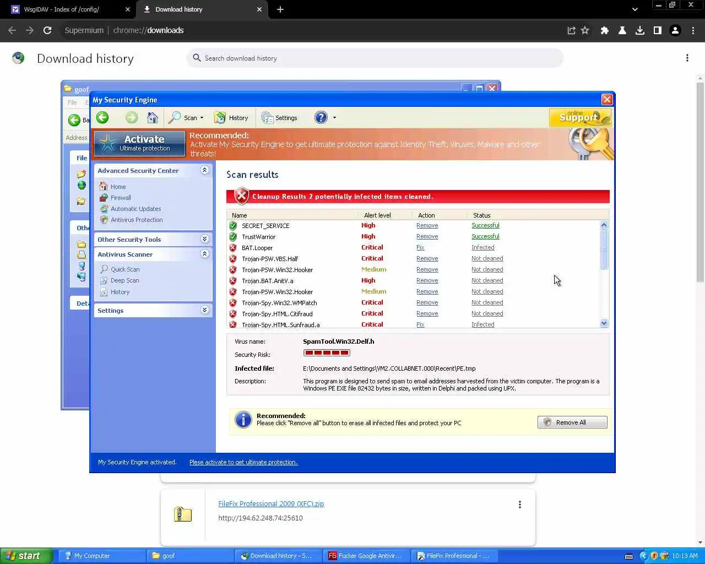The height and width of the screenshot is (564, 705).
Task: Open the Extensions puzzle-piece icon
Action: (x=605, y=30)
